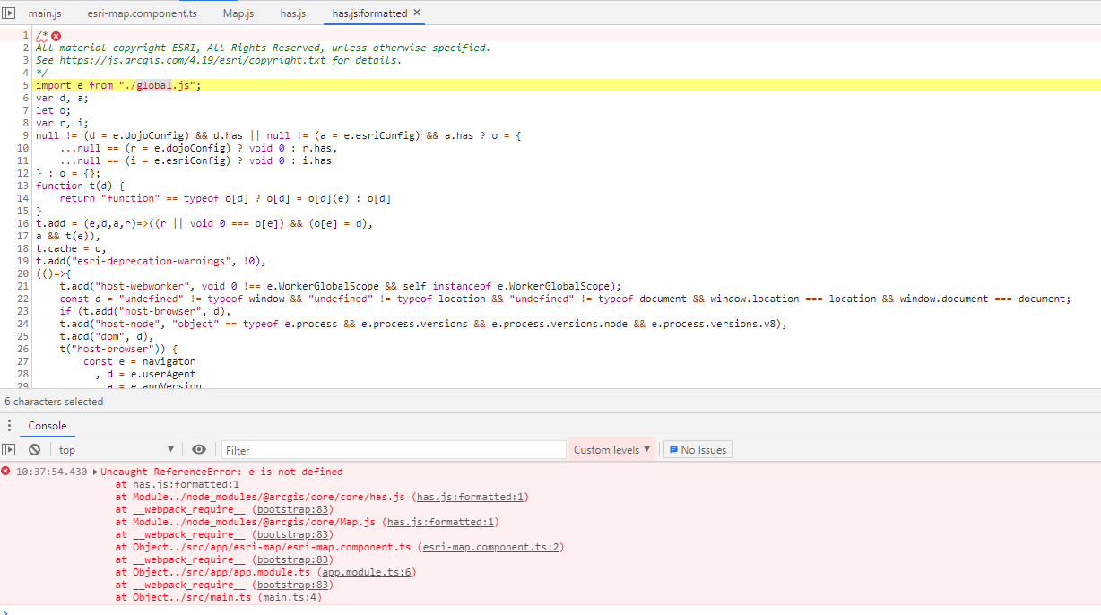Click the "6 characters selected" status text
This screenshot has height=615, width=1101.
pyautogui.click(x=54, y=402)
